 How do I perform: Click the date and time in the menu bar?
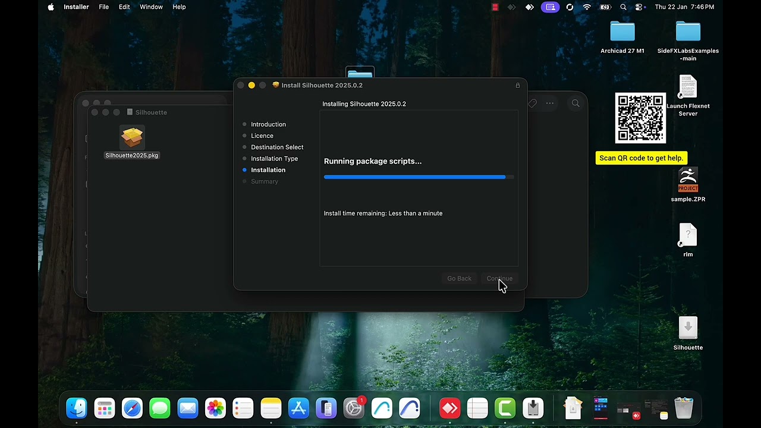(x=684, y=7)
